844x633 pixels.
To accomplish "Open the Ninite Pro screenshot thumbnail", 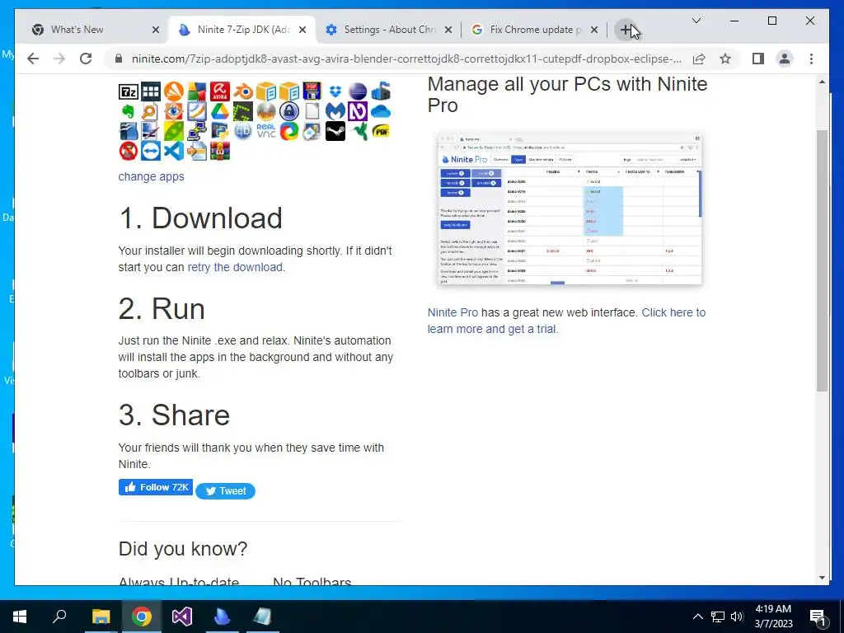I will point(570,209).
